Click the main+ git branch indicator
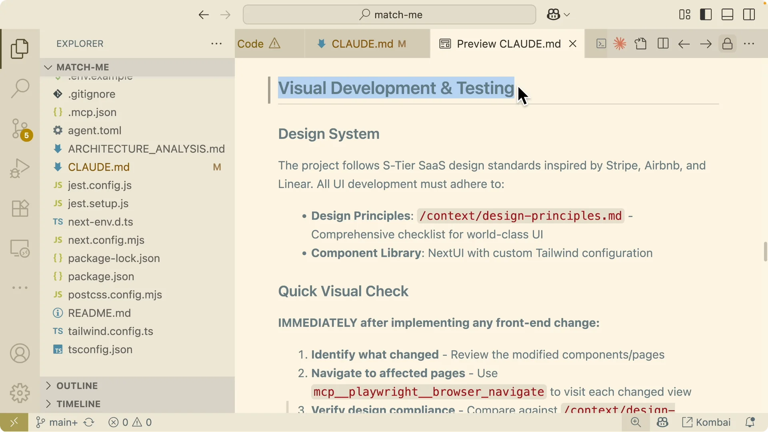Screen dimensions: 768x432 [56, 422]
